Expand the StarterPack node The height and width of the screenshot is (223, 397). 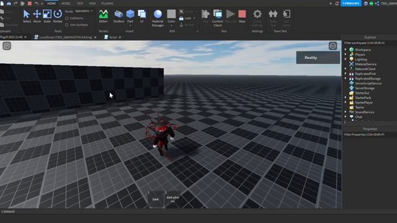pyautogui.click(x=346, y=98)
